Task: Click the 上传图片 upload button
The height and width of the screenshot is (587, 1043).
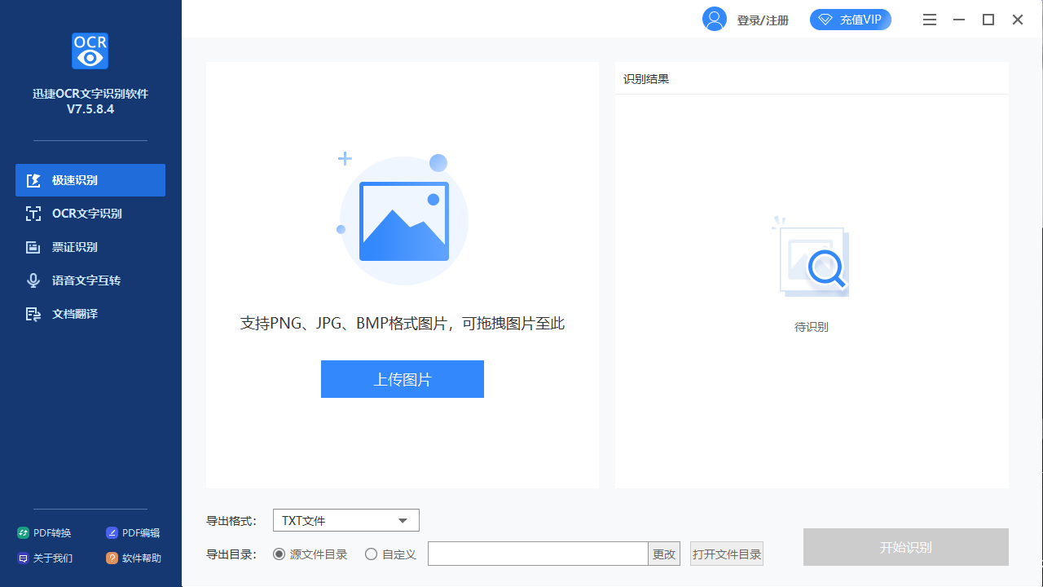Action: click(x=402, y=378)
